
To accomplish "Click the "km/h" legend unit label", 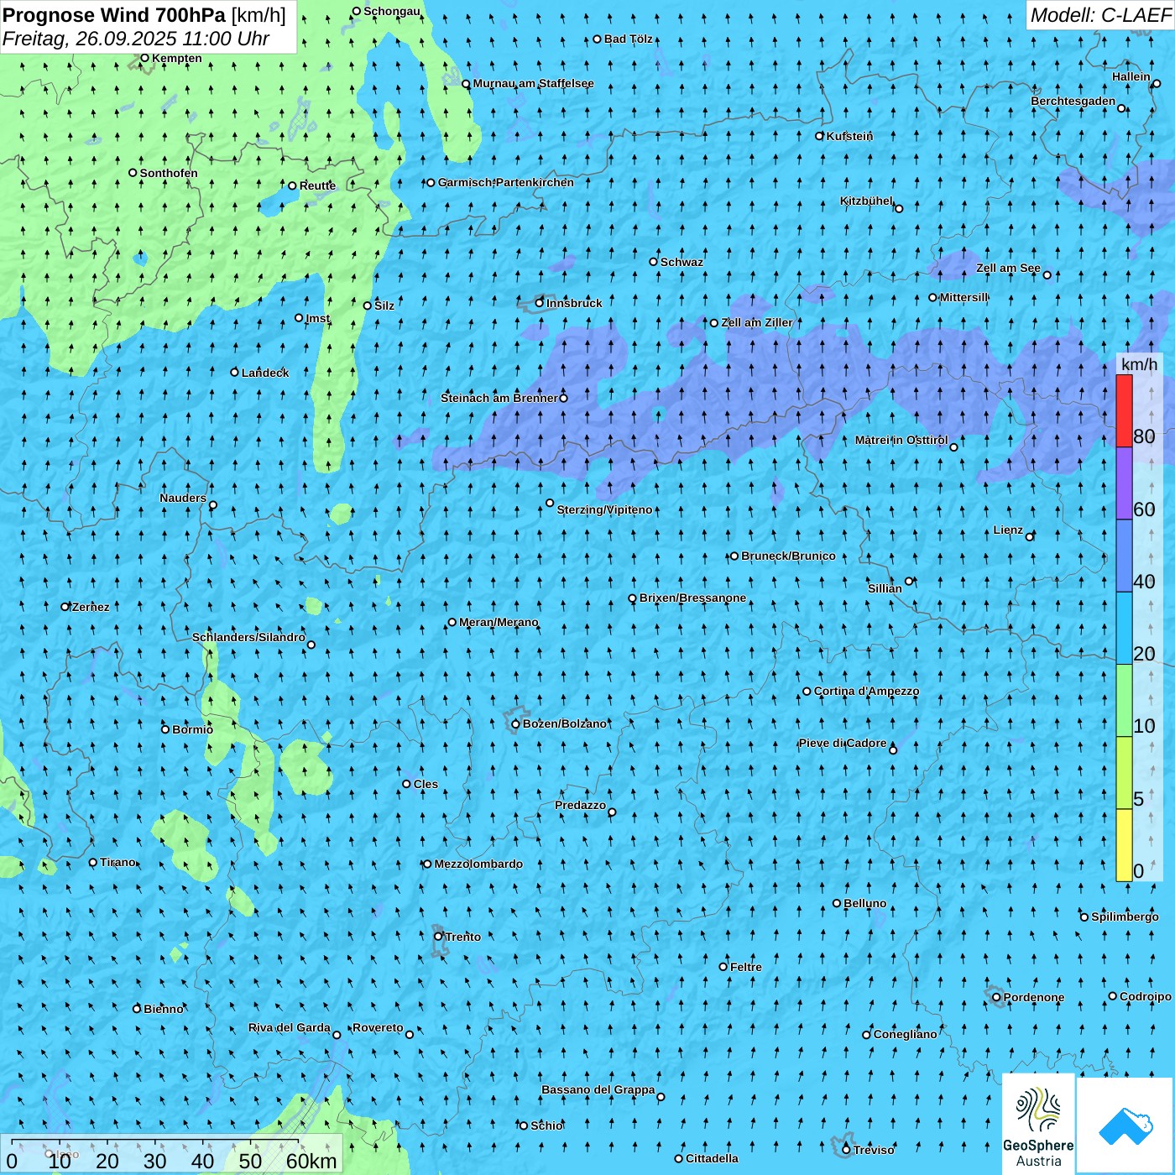I will 1140,364.
